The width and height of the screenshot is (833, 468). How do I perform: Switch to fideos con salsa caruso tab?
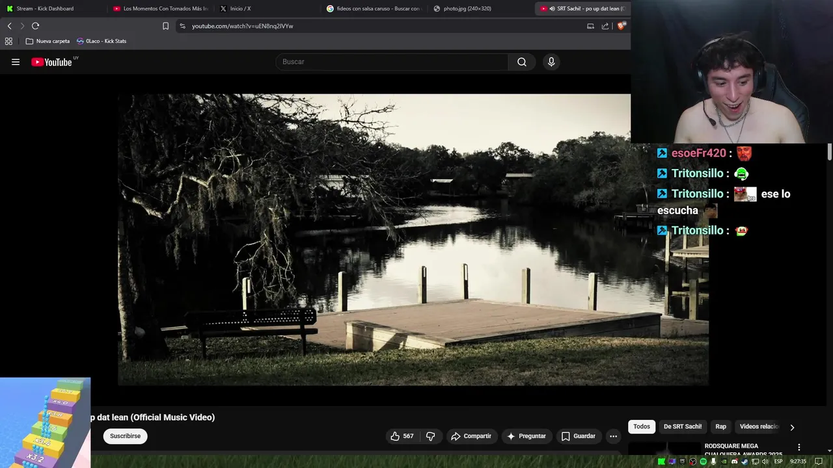pyautogui.click(x=374, y=8)
